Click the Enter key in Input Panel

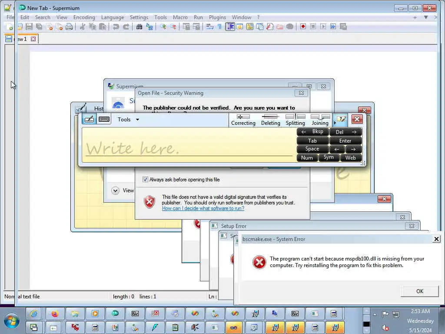345,140
